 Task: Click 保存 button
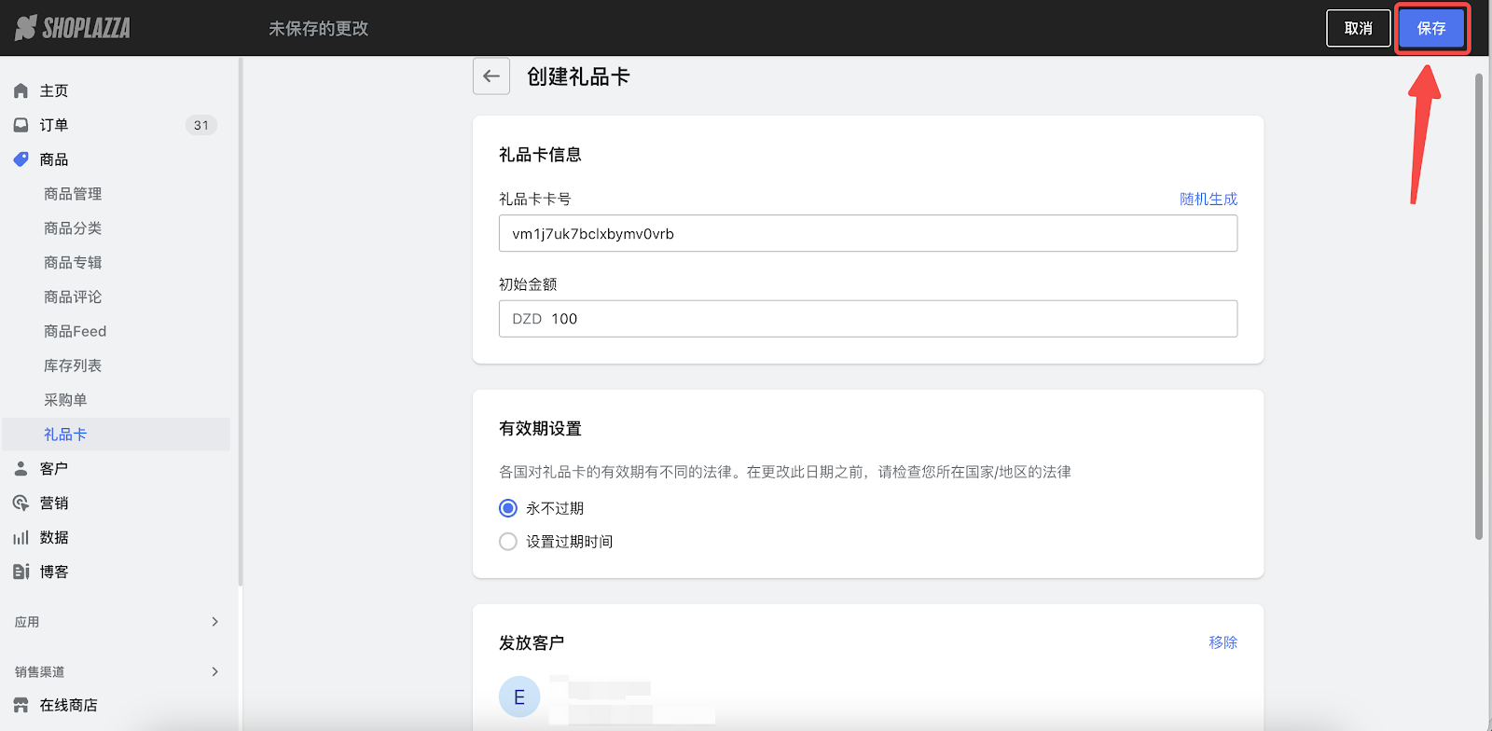1431,28
